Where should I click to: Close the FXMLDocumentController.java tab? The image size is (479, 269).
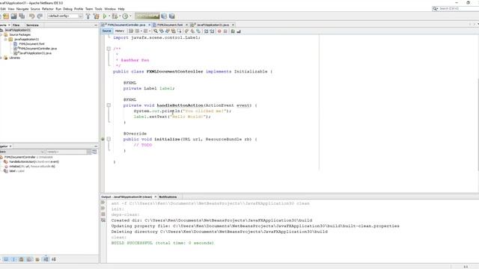(x=150, y=25)
